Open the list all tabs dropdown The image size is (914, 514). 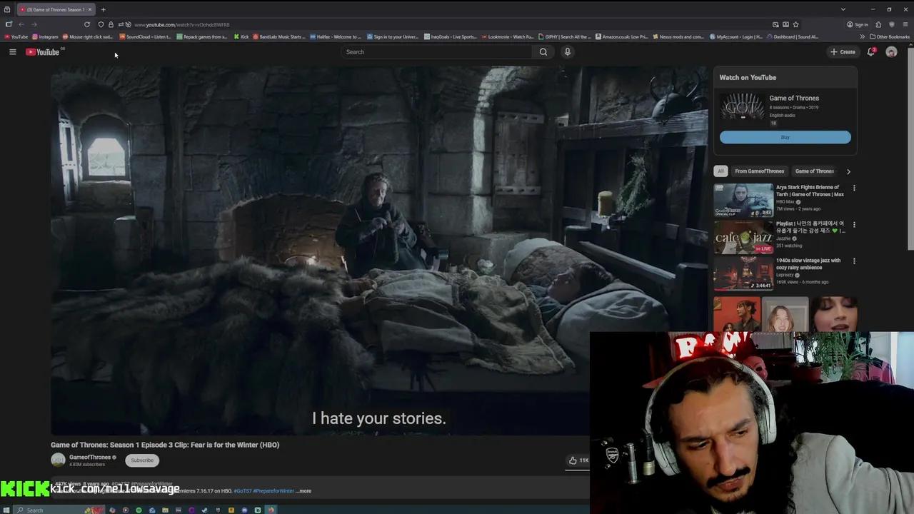coord(843,9)
